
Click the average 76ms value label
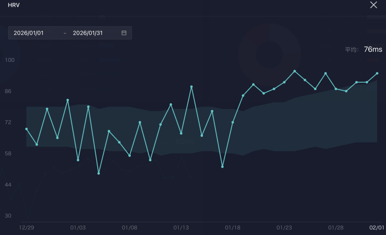click(x=373, y=50)
